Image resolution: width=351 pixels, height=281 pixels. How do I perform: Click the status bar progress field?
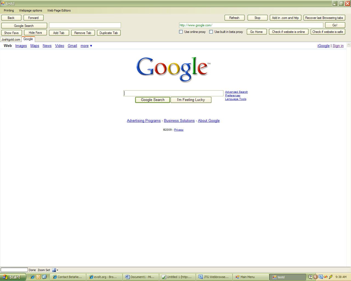(14, 270)
